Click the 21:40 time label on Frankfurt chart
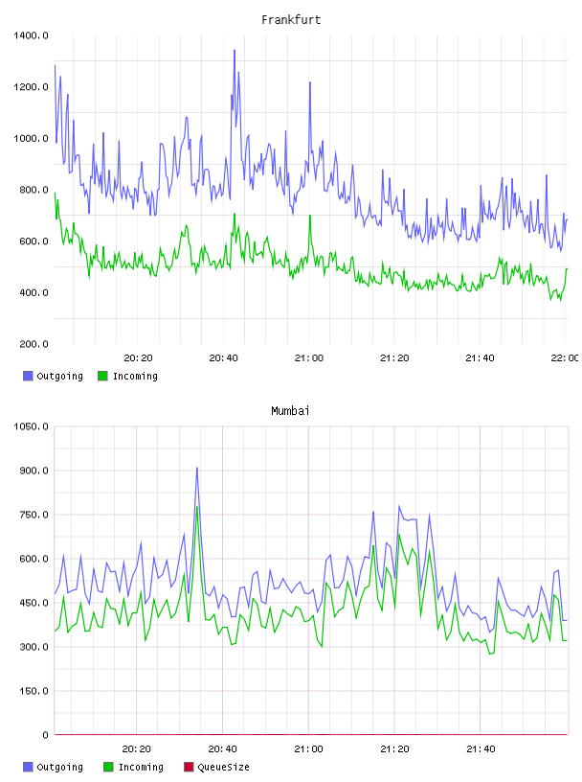 (x=480, y=357)
